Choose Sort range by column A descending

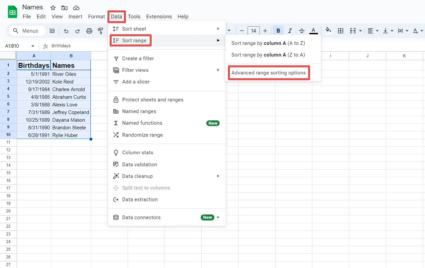268,55
